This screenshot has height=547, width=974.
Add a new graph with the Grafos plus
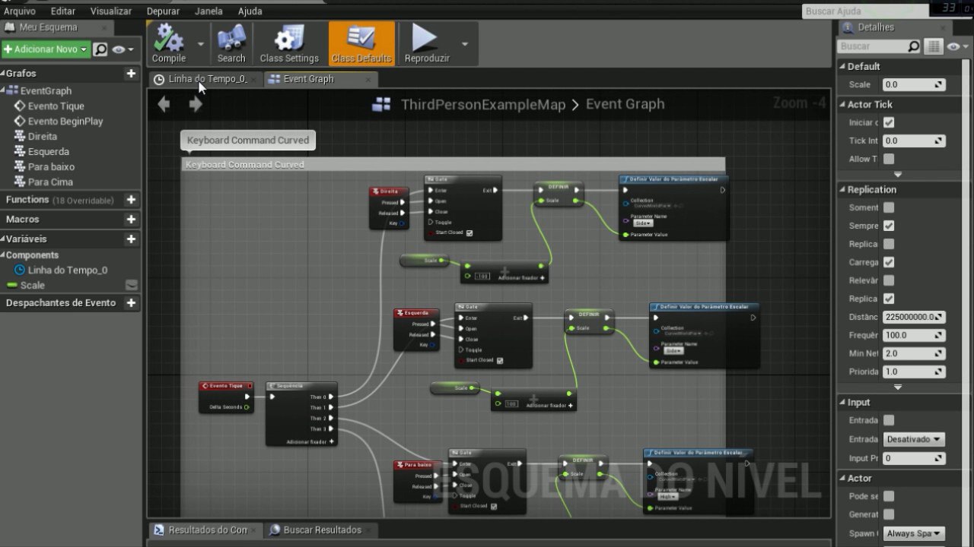(131, 74)
